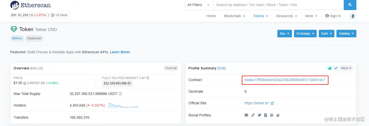Click the 14 Gwei gas price text
The height and width of the screenshot is (126, 369).
61,15
